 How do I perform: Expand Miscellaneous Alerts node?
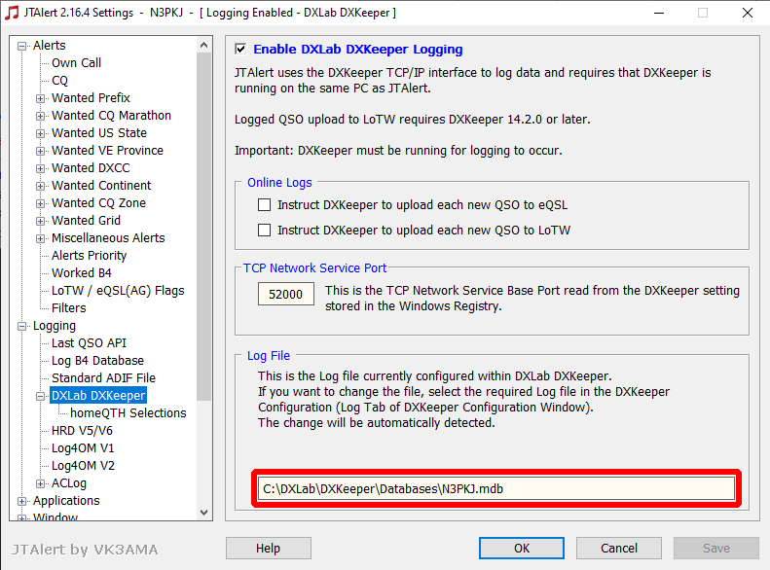click(41, 239)
